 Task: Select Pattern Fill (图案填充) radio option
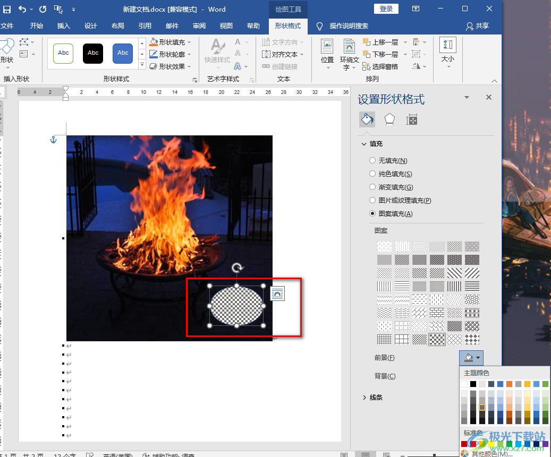click(372, 213)
